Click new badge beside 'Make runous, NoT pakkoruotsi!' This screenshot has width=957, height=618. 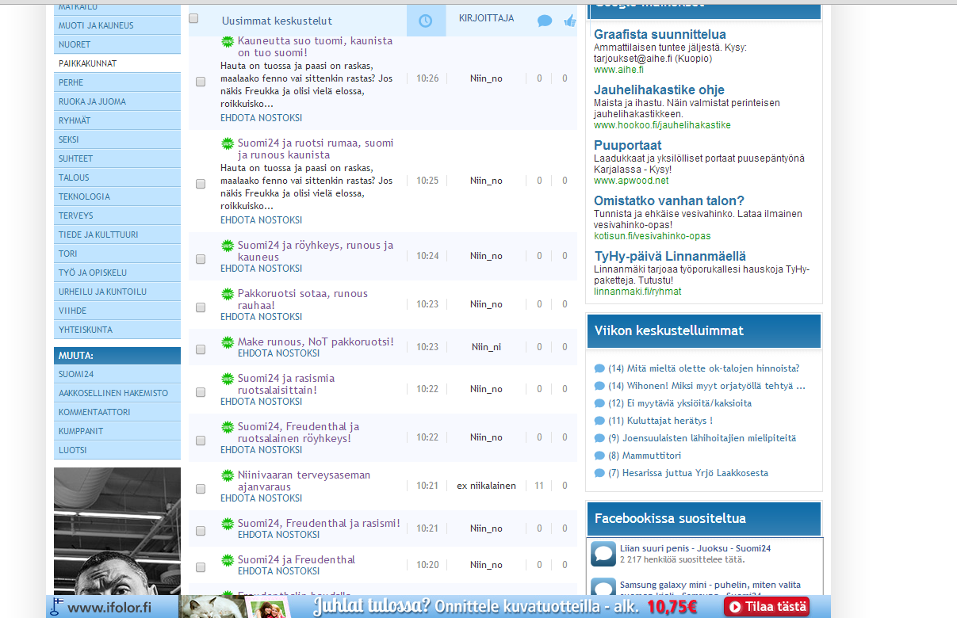click(x=228, y=342)
